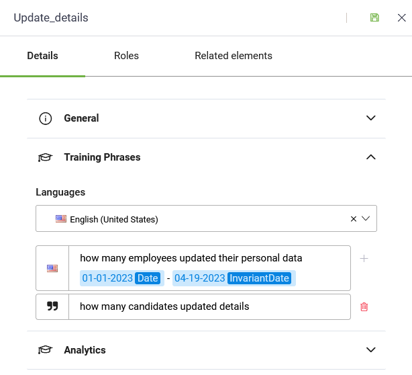This screenshot has width=412, height=375.
Task: Select the 04-19-2023 InvariantDate entity tag
Action: click(x=234, y=278)
